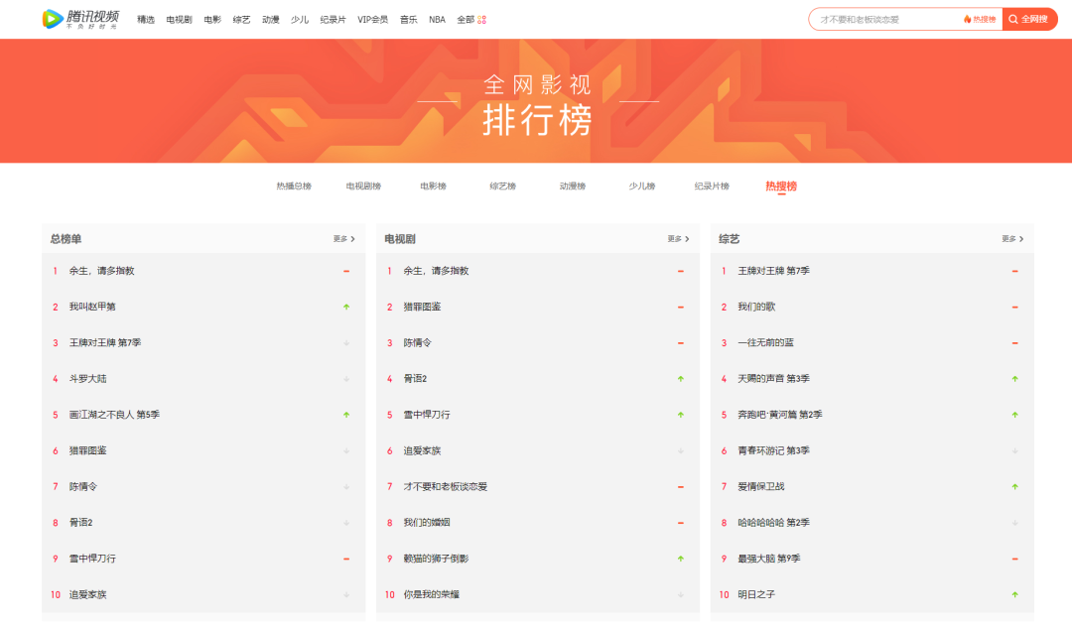The width and height of the screenshot is (1072, 626).
Task: Open 少儿 in the top navigation
Action: (300, 20)
